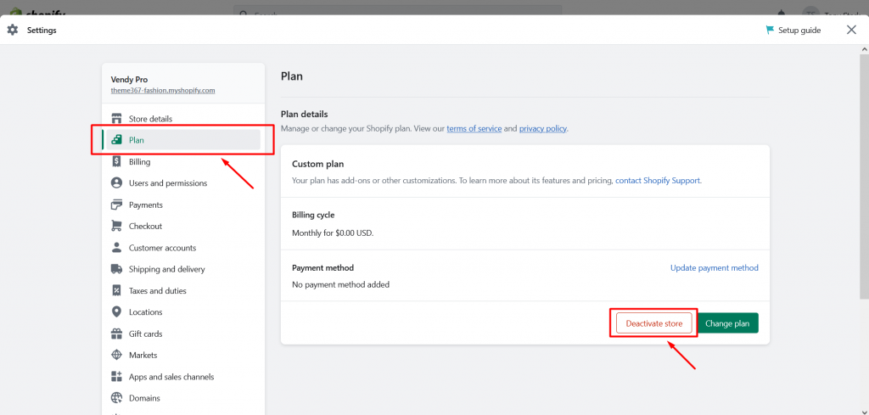Open the Setup guide link
The height and width of the screenshot is (415, 869).
pyautogui.click(x=793, y=30)
